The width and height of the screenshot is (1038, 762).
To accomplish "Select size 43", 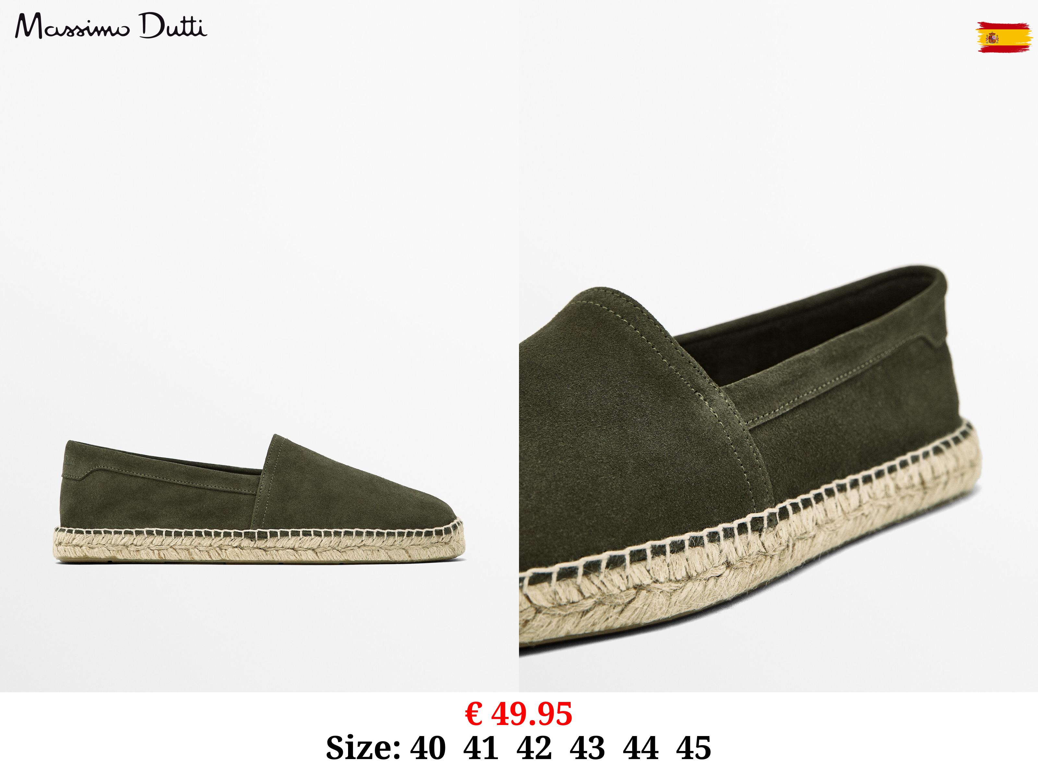I will tap(588, 747).
